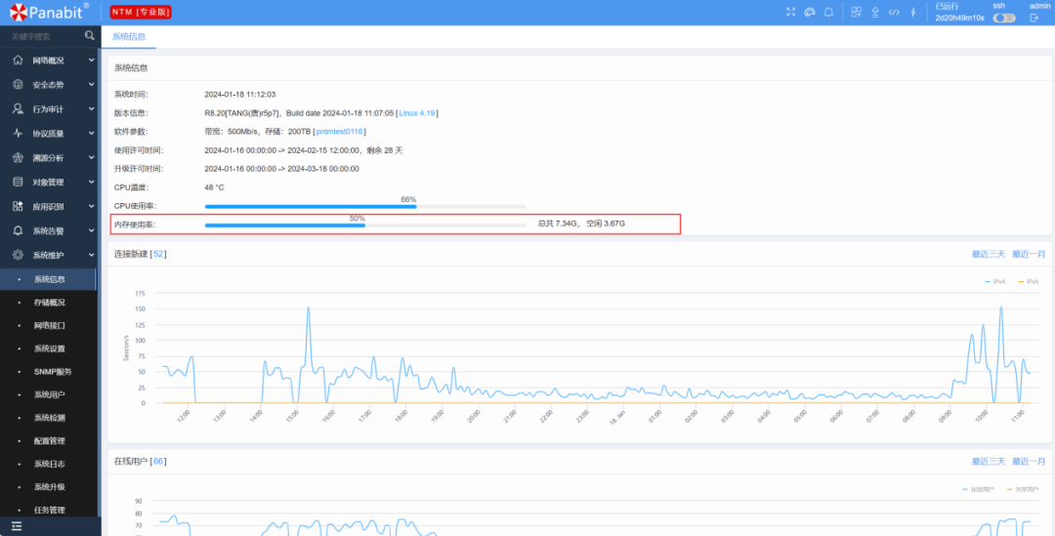Collapse the 系统维护 chevron
The image size is (1055, 536).
(92, 255)
